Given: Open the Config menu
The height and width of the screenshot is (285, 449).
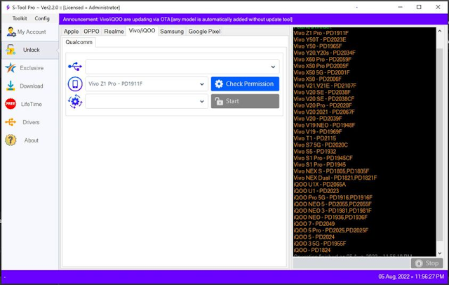Looking at the screenshot, I should [42, 18].
